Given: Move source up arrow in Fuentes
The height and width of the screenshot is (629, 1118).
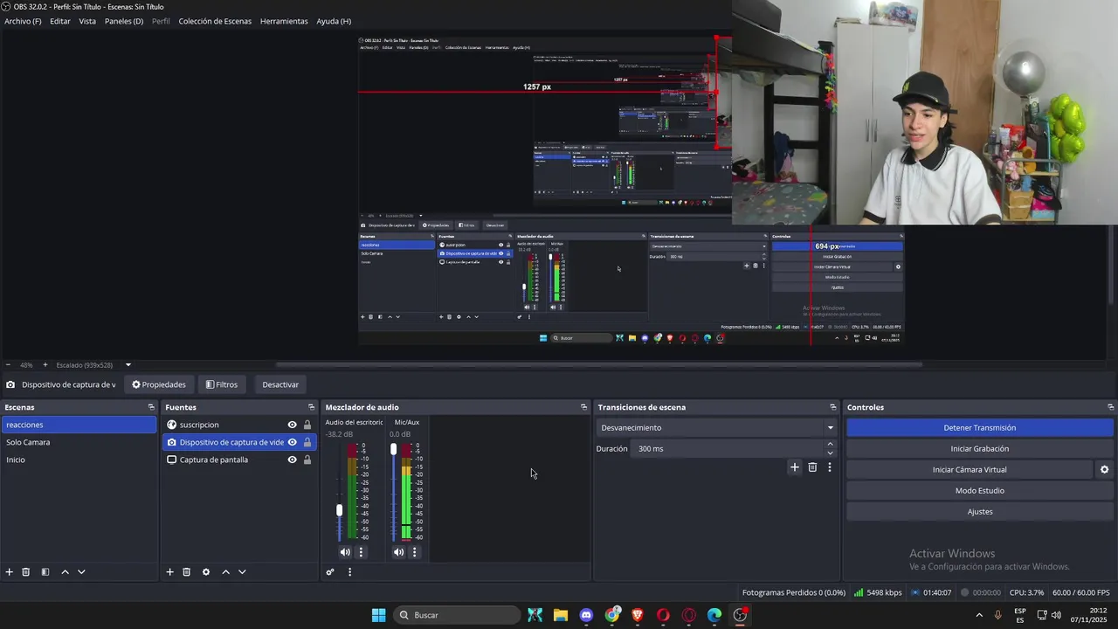Looking at the screenshot, I should coord(225,572).
